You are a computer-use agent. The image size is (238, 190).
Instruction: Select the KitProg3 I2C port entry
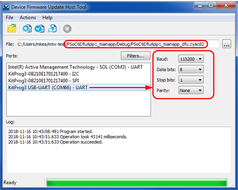click(x=78, y=74)
